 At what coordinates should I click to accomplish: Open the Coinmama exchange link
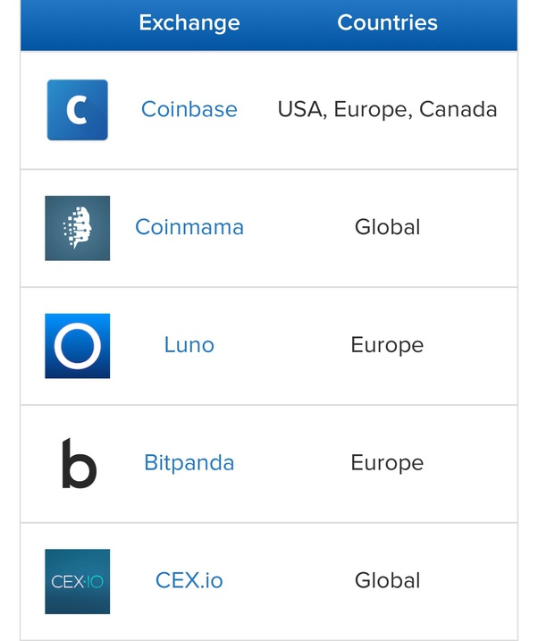pos(189,227)
